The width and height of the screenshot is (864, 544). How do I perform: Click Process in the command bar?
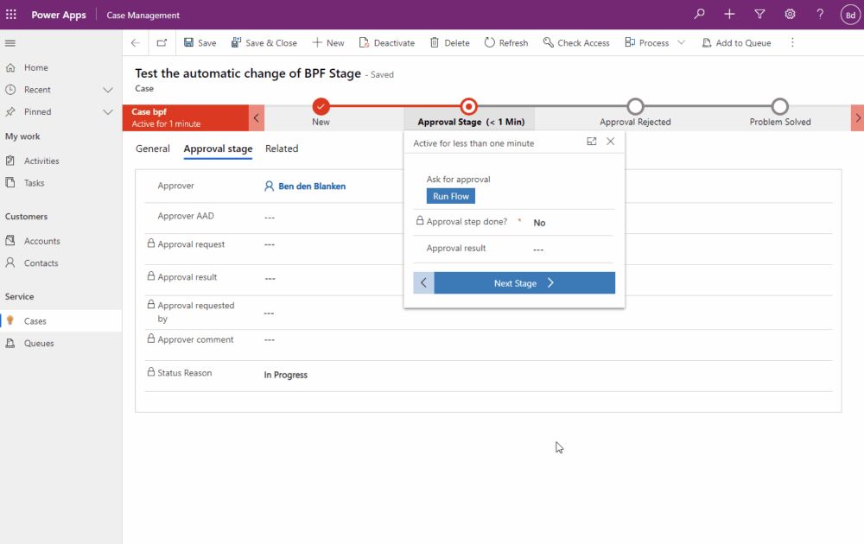(x=647, y=43)
